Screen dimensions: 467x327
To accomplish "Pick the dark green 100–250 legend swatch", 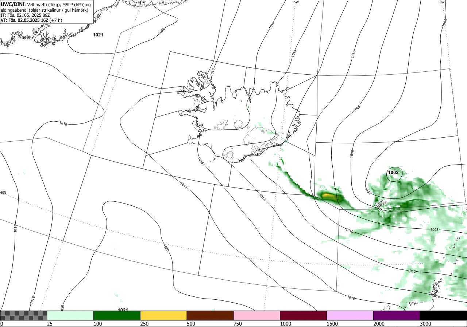I will coord(117,315).
